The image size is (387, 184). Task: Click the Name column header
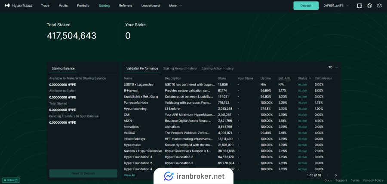(x=128, y=78)
